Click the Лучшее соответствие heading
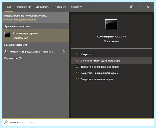The width and height of the screenshot is (156, 128). pos(17,26)
